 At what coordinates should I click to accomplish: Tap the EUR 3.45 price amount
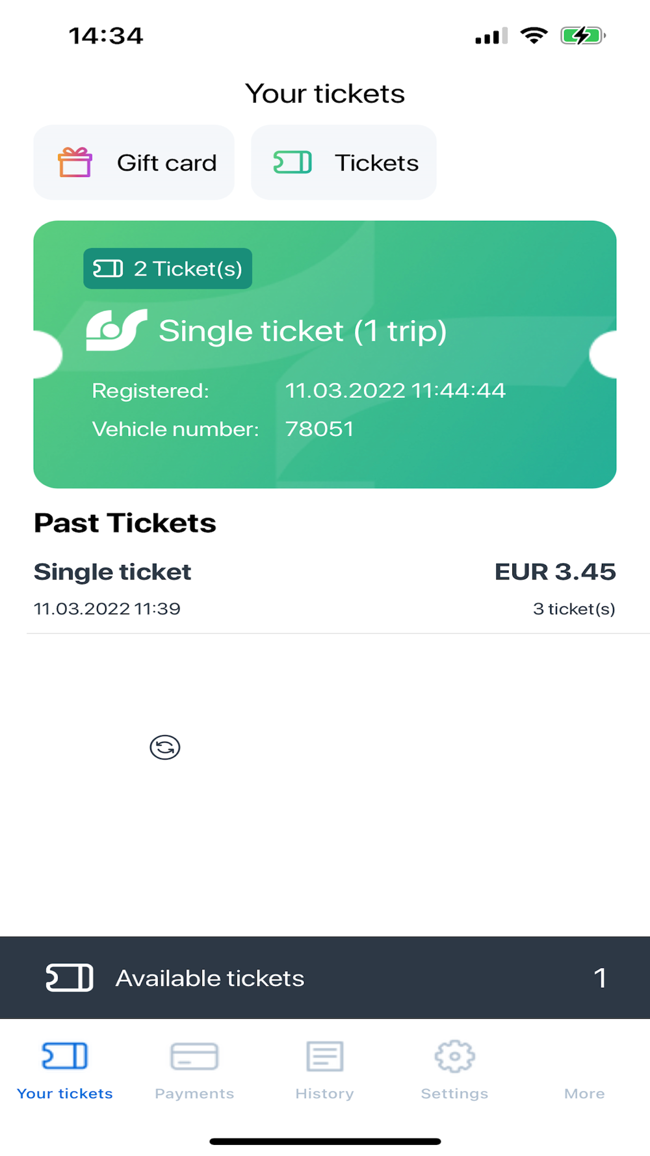coord(555,571)
